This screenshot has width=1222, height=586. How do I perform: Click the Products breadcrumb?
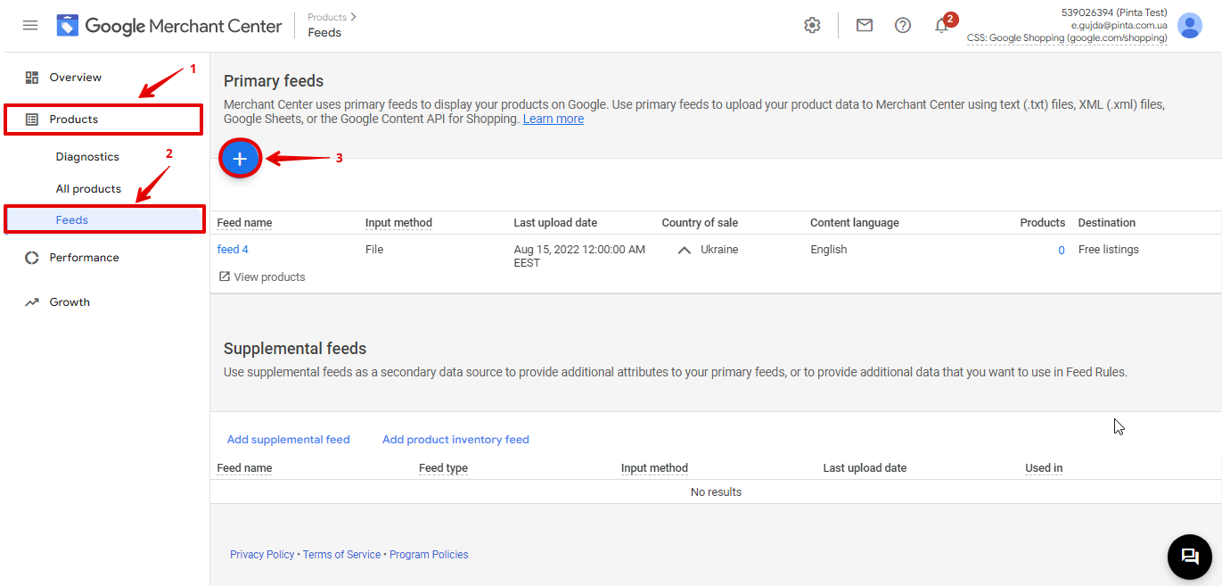327,17
